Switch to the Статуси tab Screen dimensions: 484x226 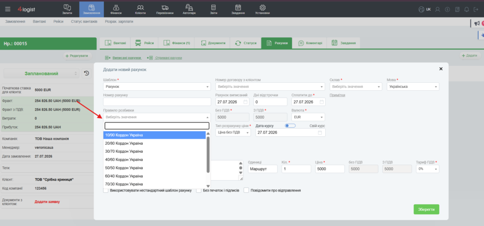246,43
